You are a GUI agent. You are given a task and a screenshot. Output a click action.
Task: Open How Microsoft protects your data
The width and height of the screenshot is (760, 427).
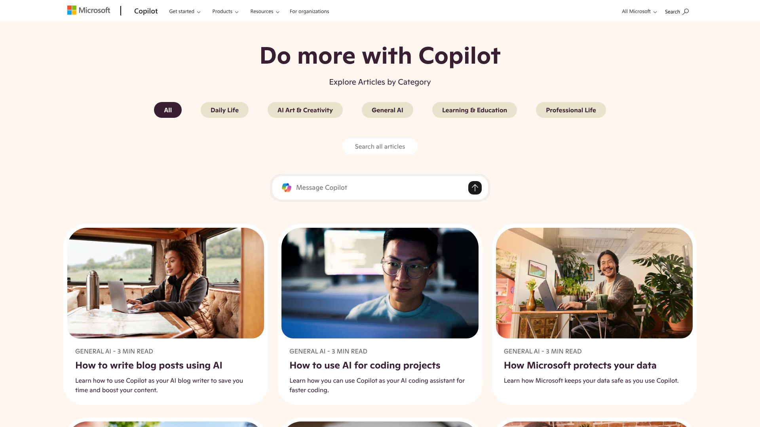pos(580,365)
